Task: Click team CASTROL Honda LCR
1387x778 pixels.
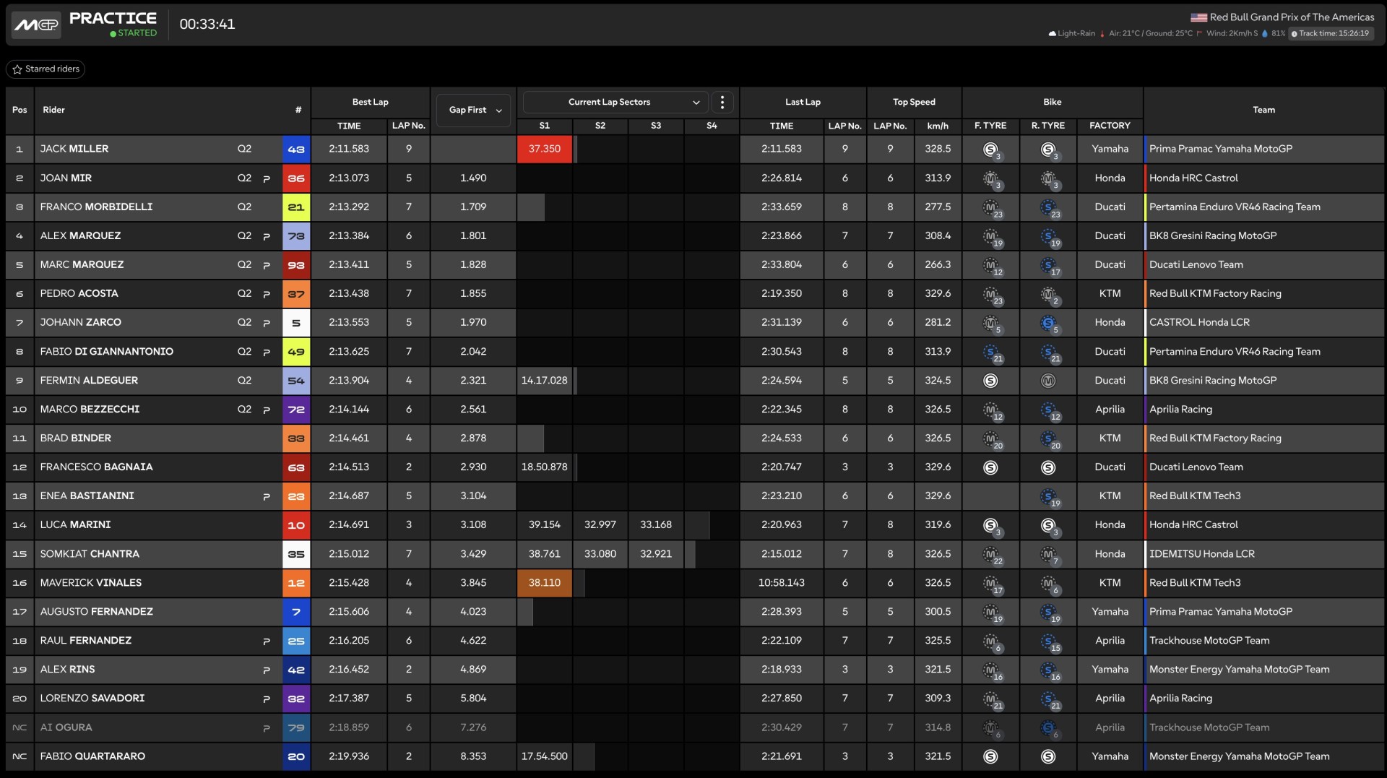Action: point(1199,322)
